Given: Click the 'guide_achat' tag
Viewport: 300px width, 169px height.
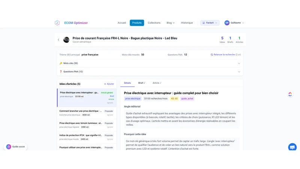Looking at the screenshot, I should click(187, 98).
